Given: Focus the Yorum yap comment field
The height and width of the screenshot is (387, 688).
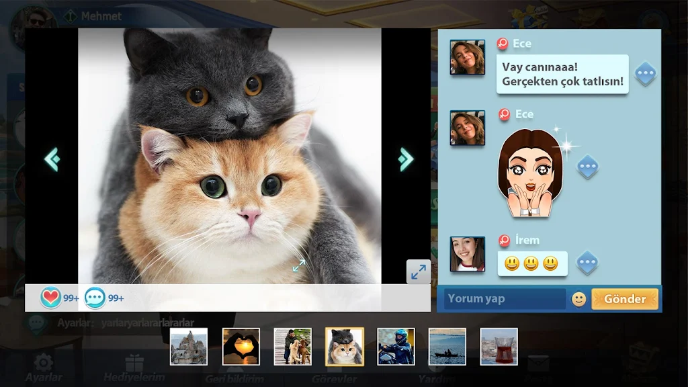Looking at the screenshot, I should pos(504,299).
